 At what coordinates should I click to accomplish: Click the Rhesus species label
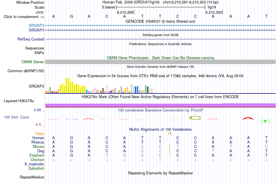(x=38, y=142)
